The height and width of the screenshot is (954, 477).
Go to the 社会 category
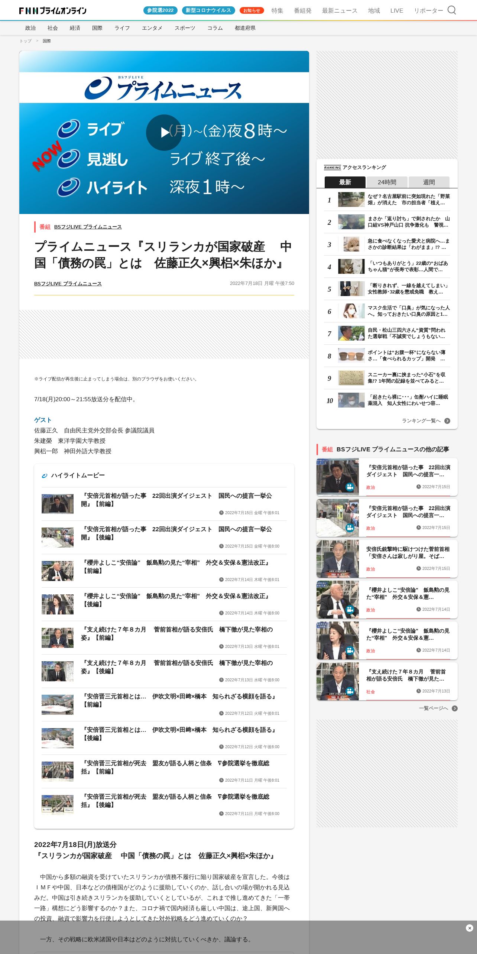tap(53, 28)
